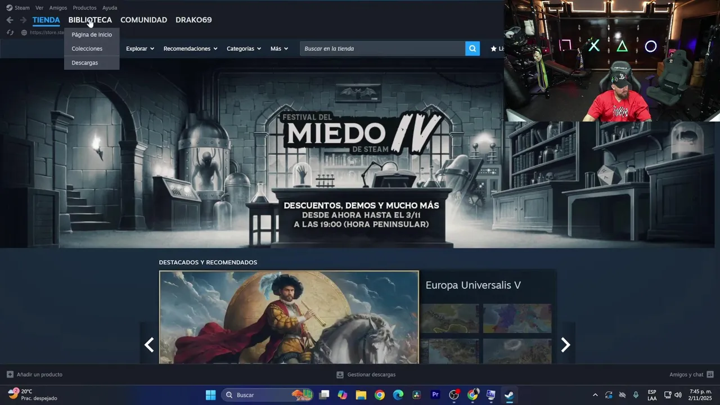Expand the Explorar store dropdown
Screen dimensions: 720x405
tap(140, 48)
